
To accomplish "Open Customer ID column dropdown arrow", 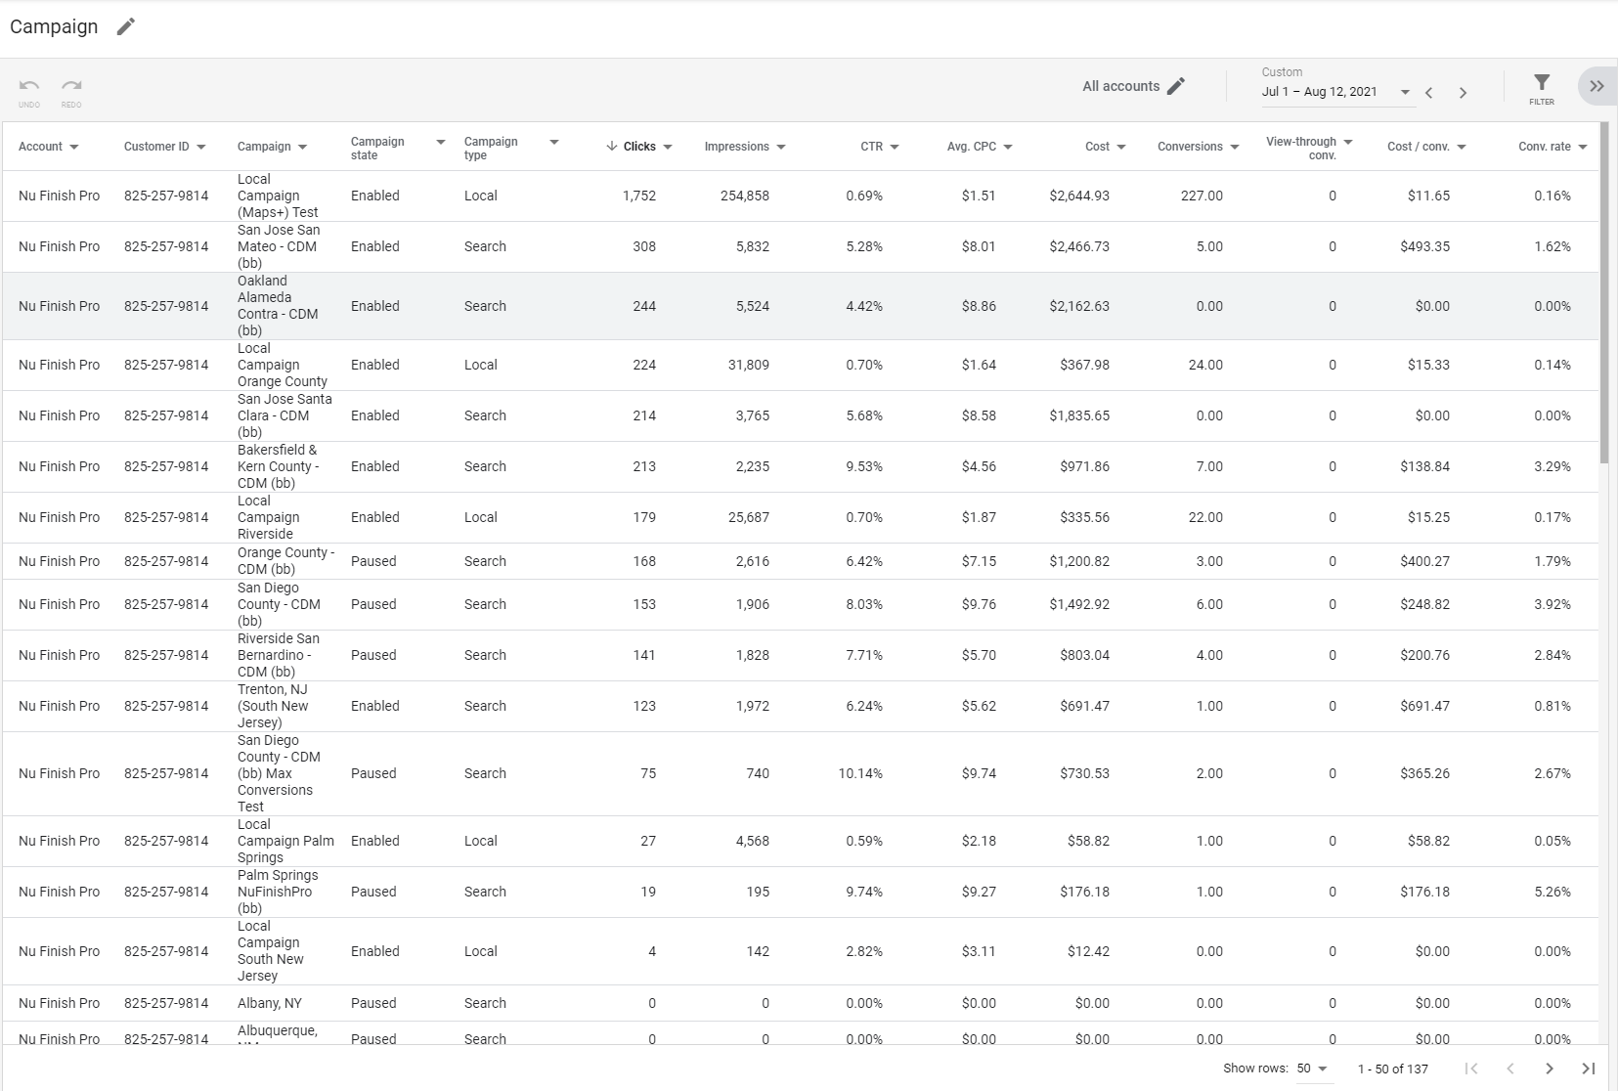I will (x=201, y=147).
